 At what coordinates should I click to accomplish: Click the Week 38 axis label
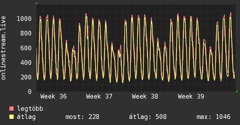(145, 97)
